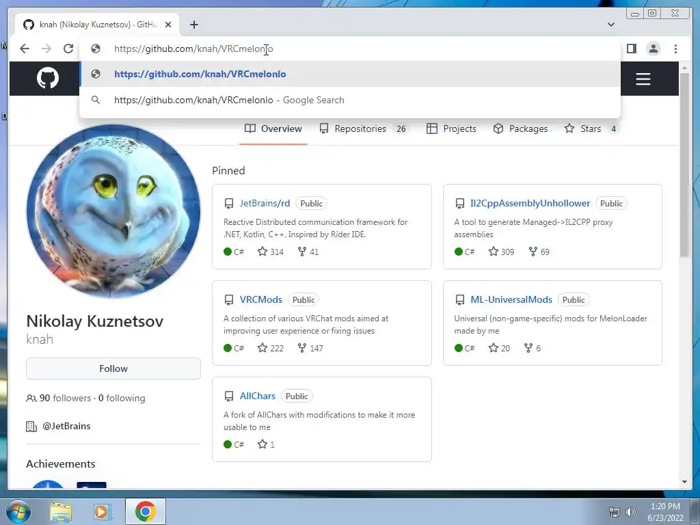Click the Achievements heading

[x=61, y=464]
